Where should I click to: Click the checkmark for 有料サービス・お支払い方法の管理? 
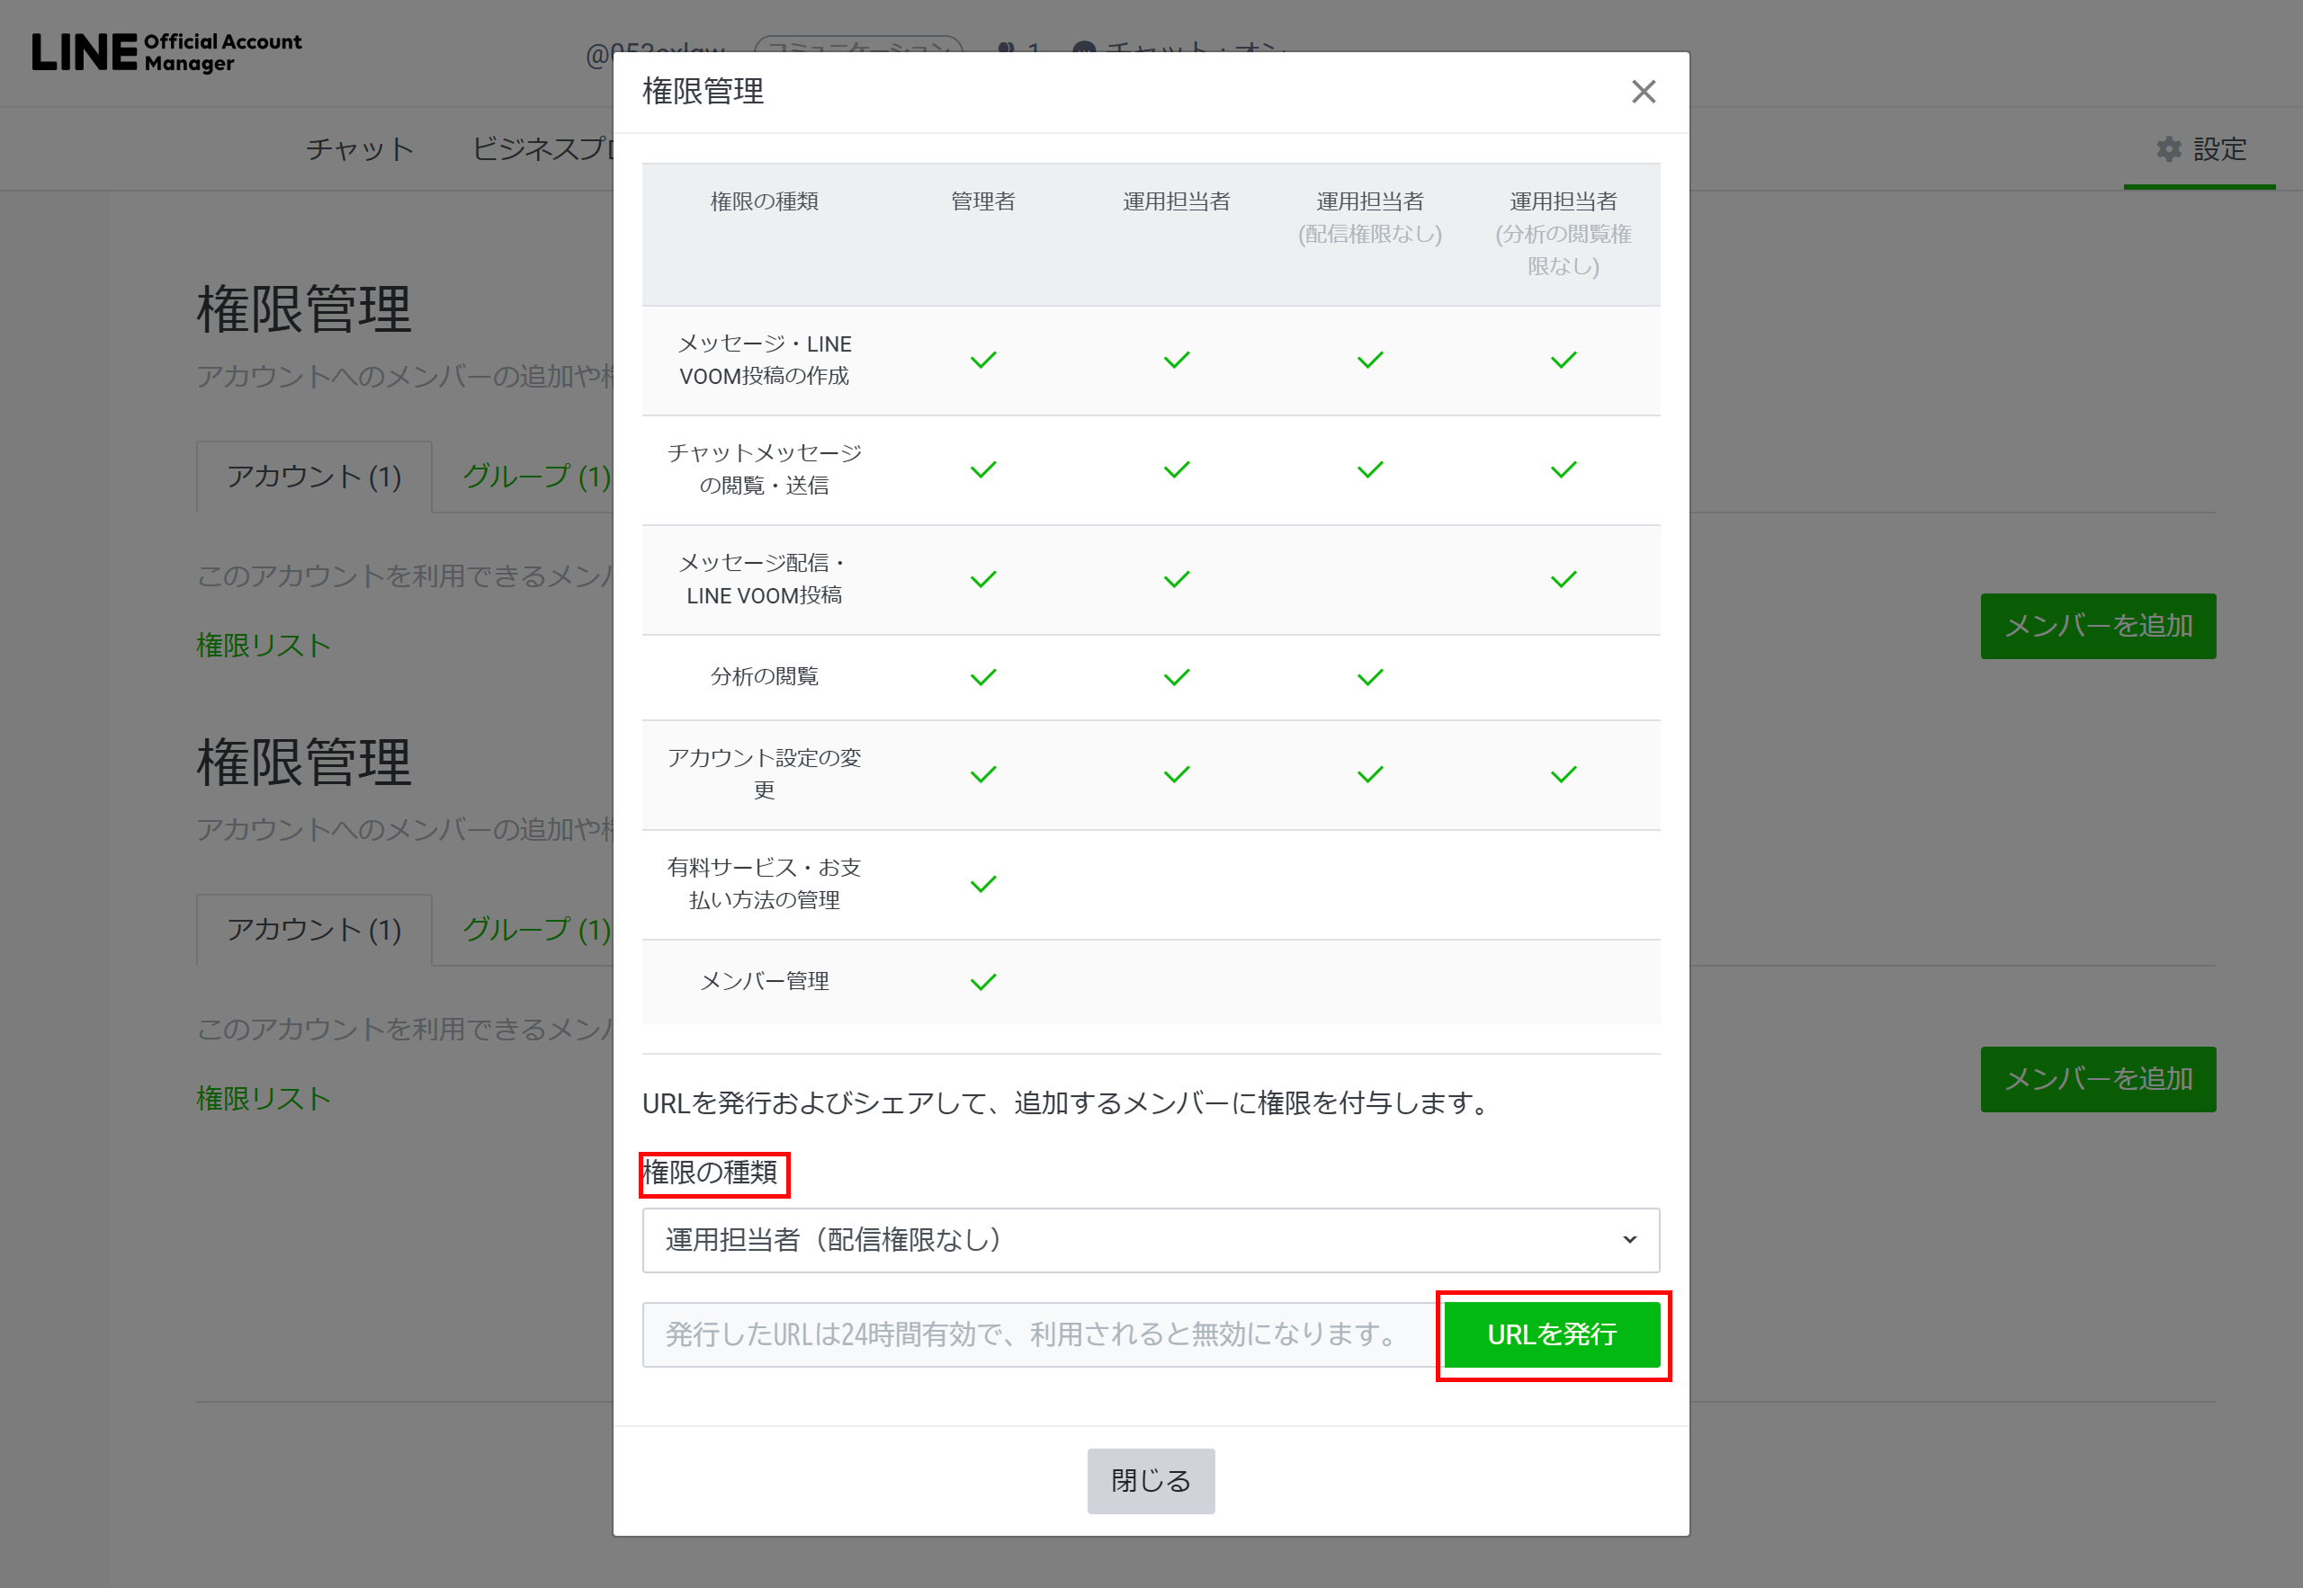pyautogui.click(x=983, y=884)
